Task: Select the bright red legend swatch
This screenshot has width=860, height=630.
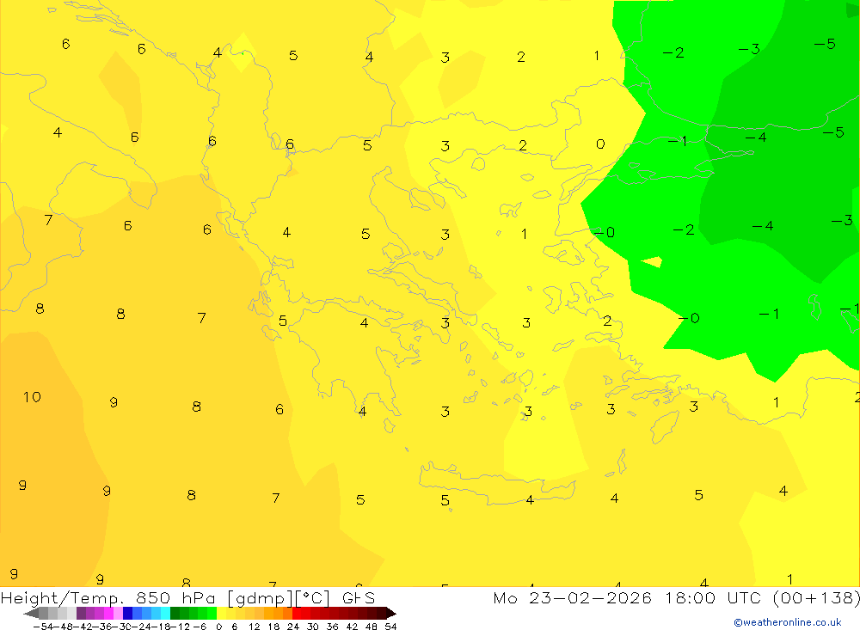Action: (x=297, y=613)
